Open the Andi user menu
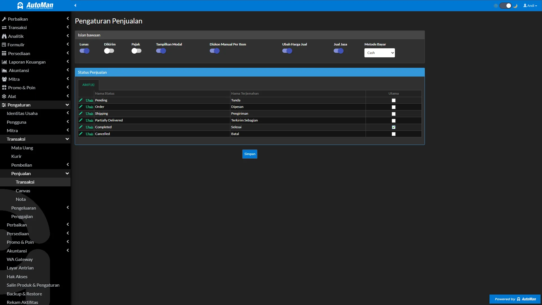This screenshot has width=542, height=305. pyautogui.click(x=530, y=6)
